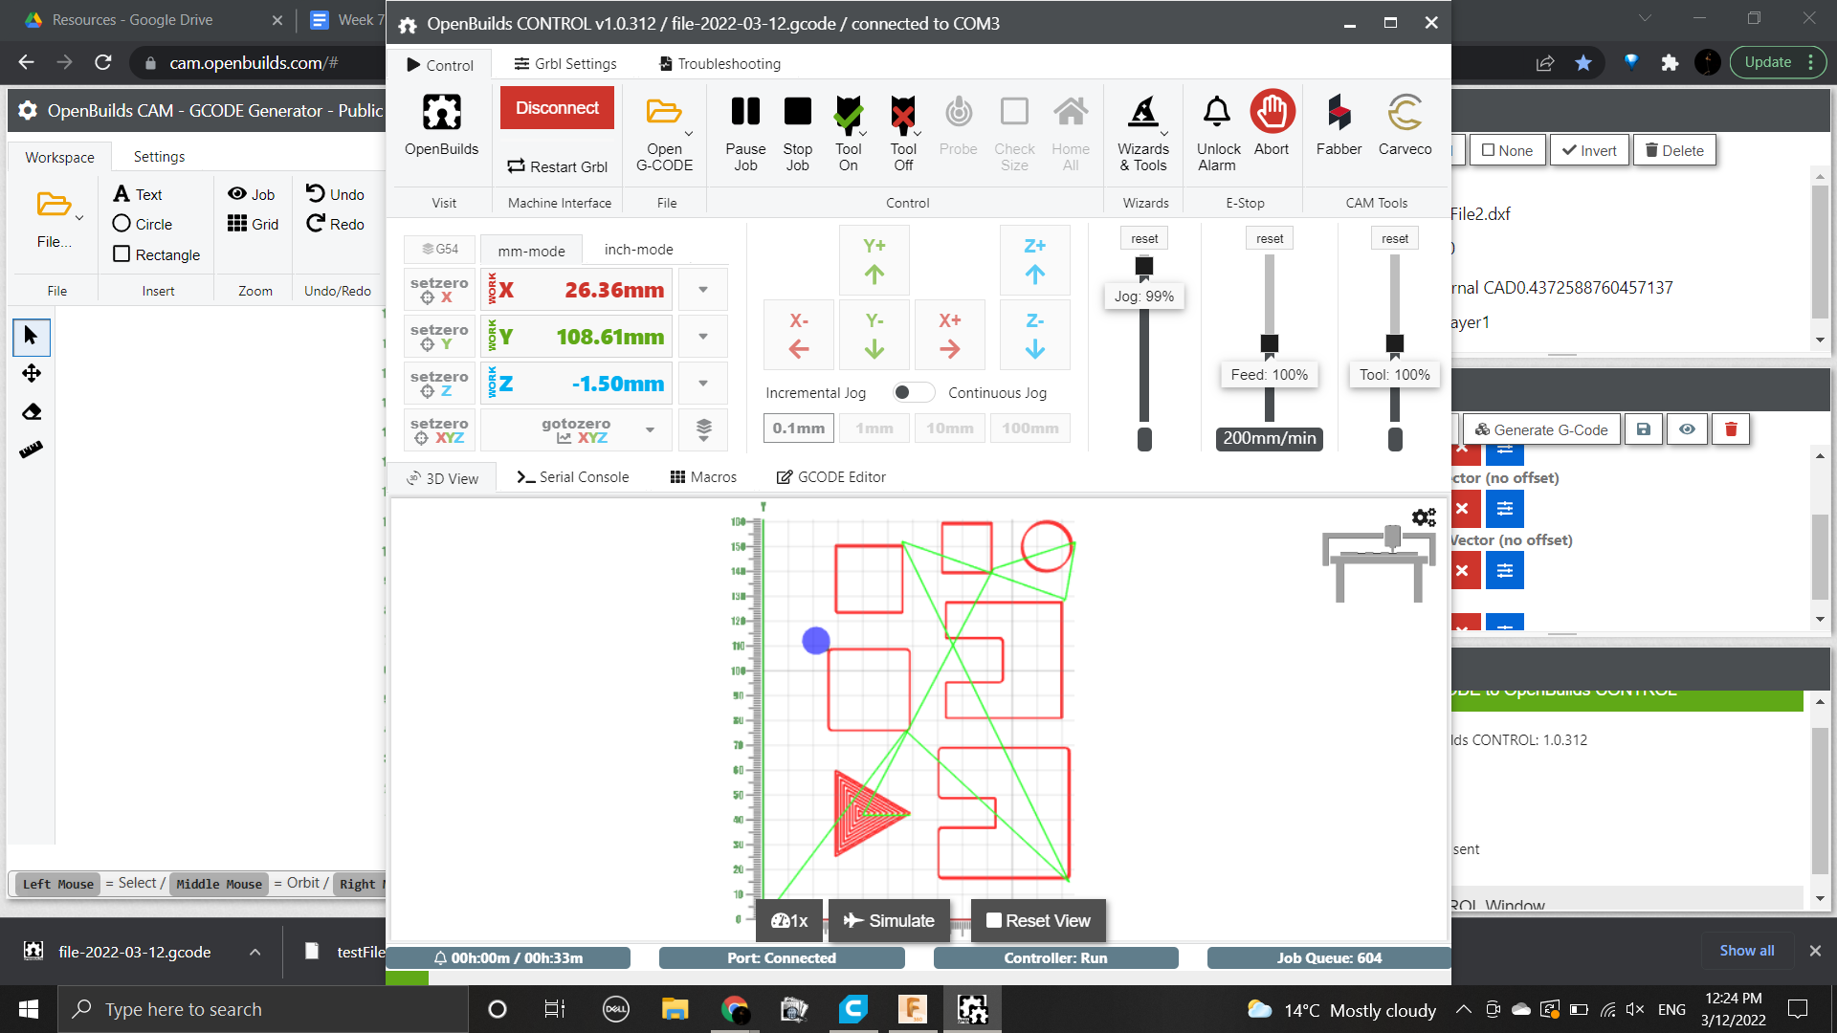
Task: Open the Fabber CAM tool
Action: click(1339, 124)
